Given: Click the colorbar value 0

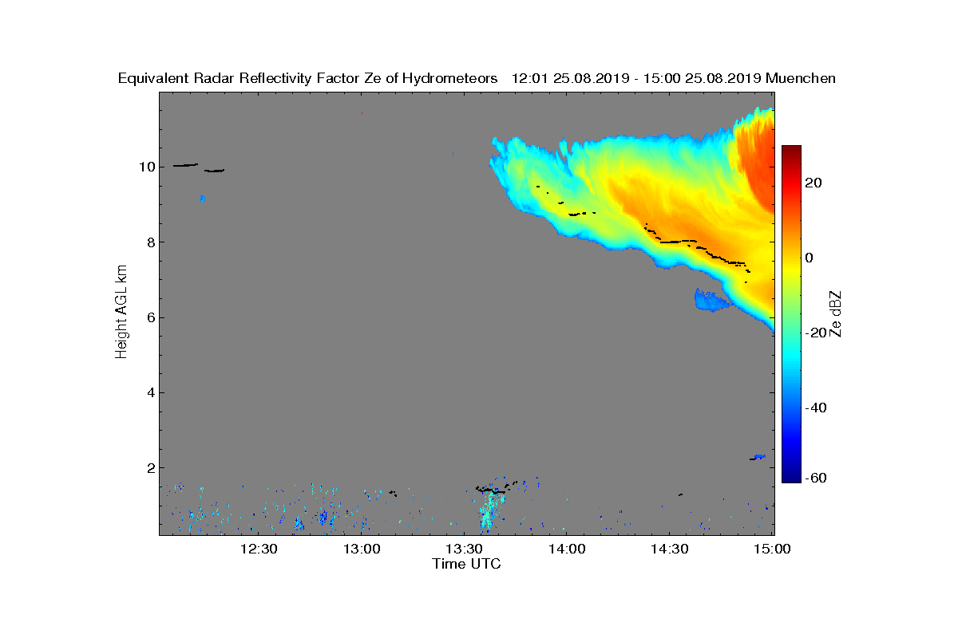Looking at the screenshot, I should 810,258.
